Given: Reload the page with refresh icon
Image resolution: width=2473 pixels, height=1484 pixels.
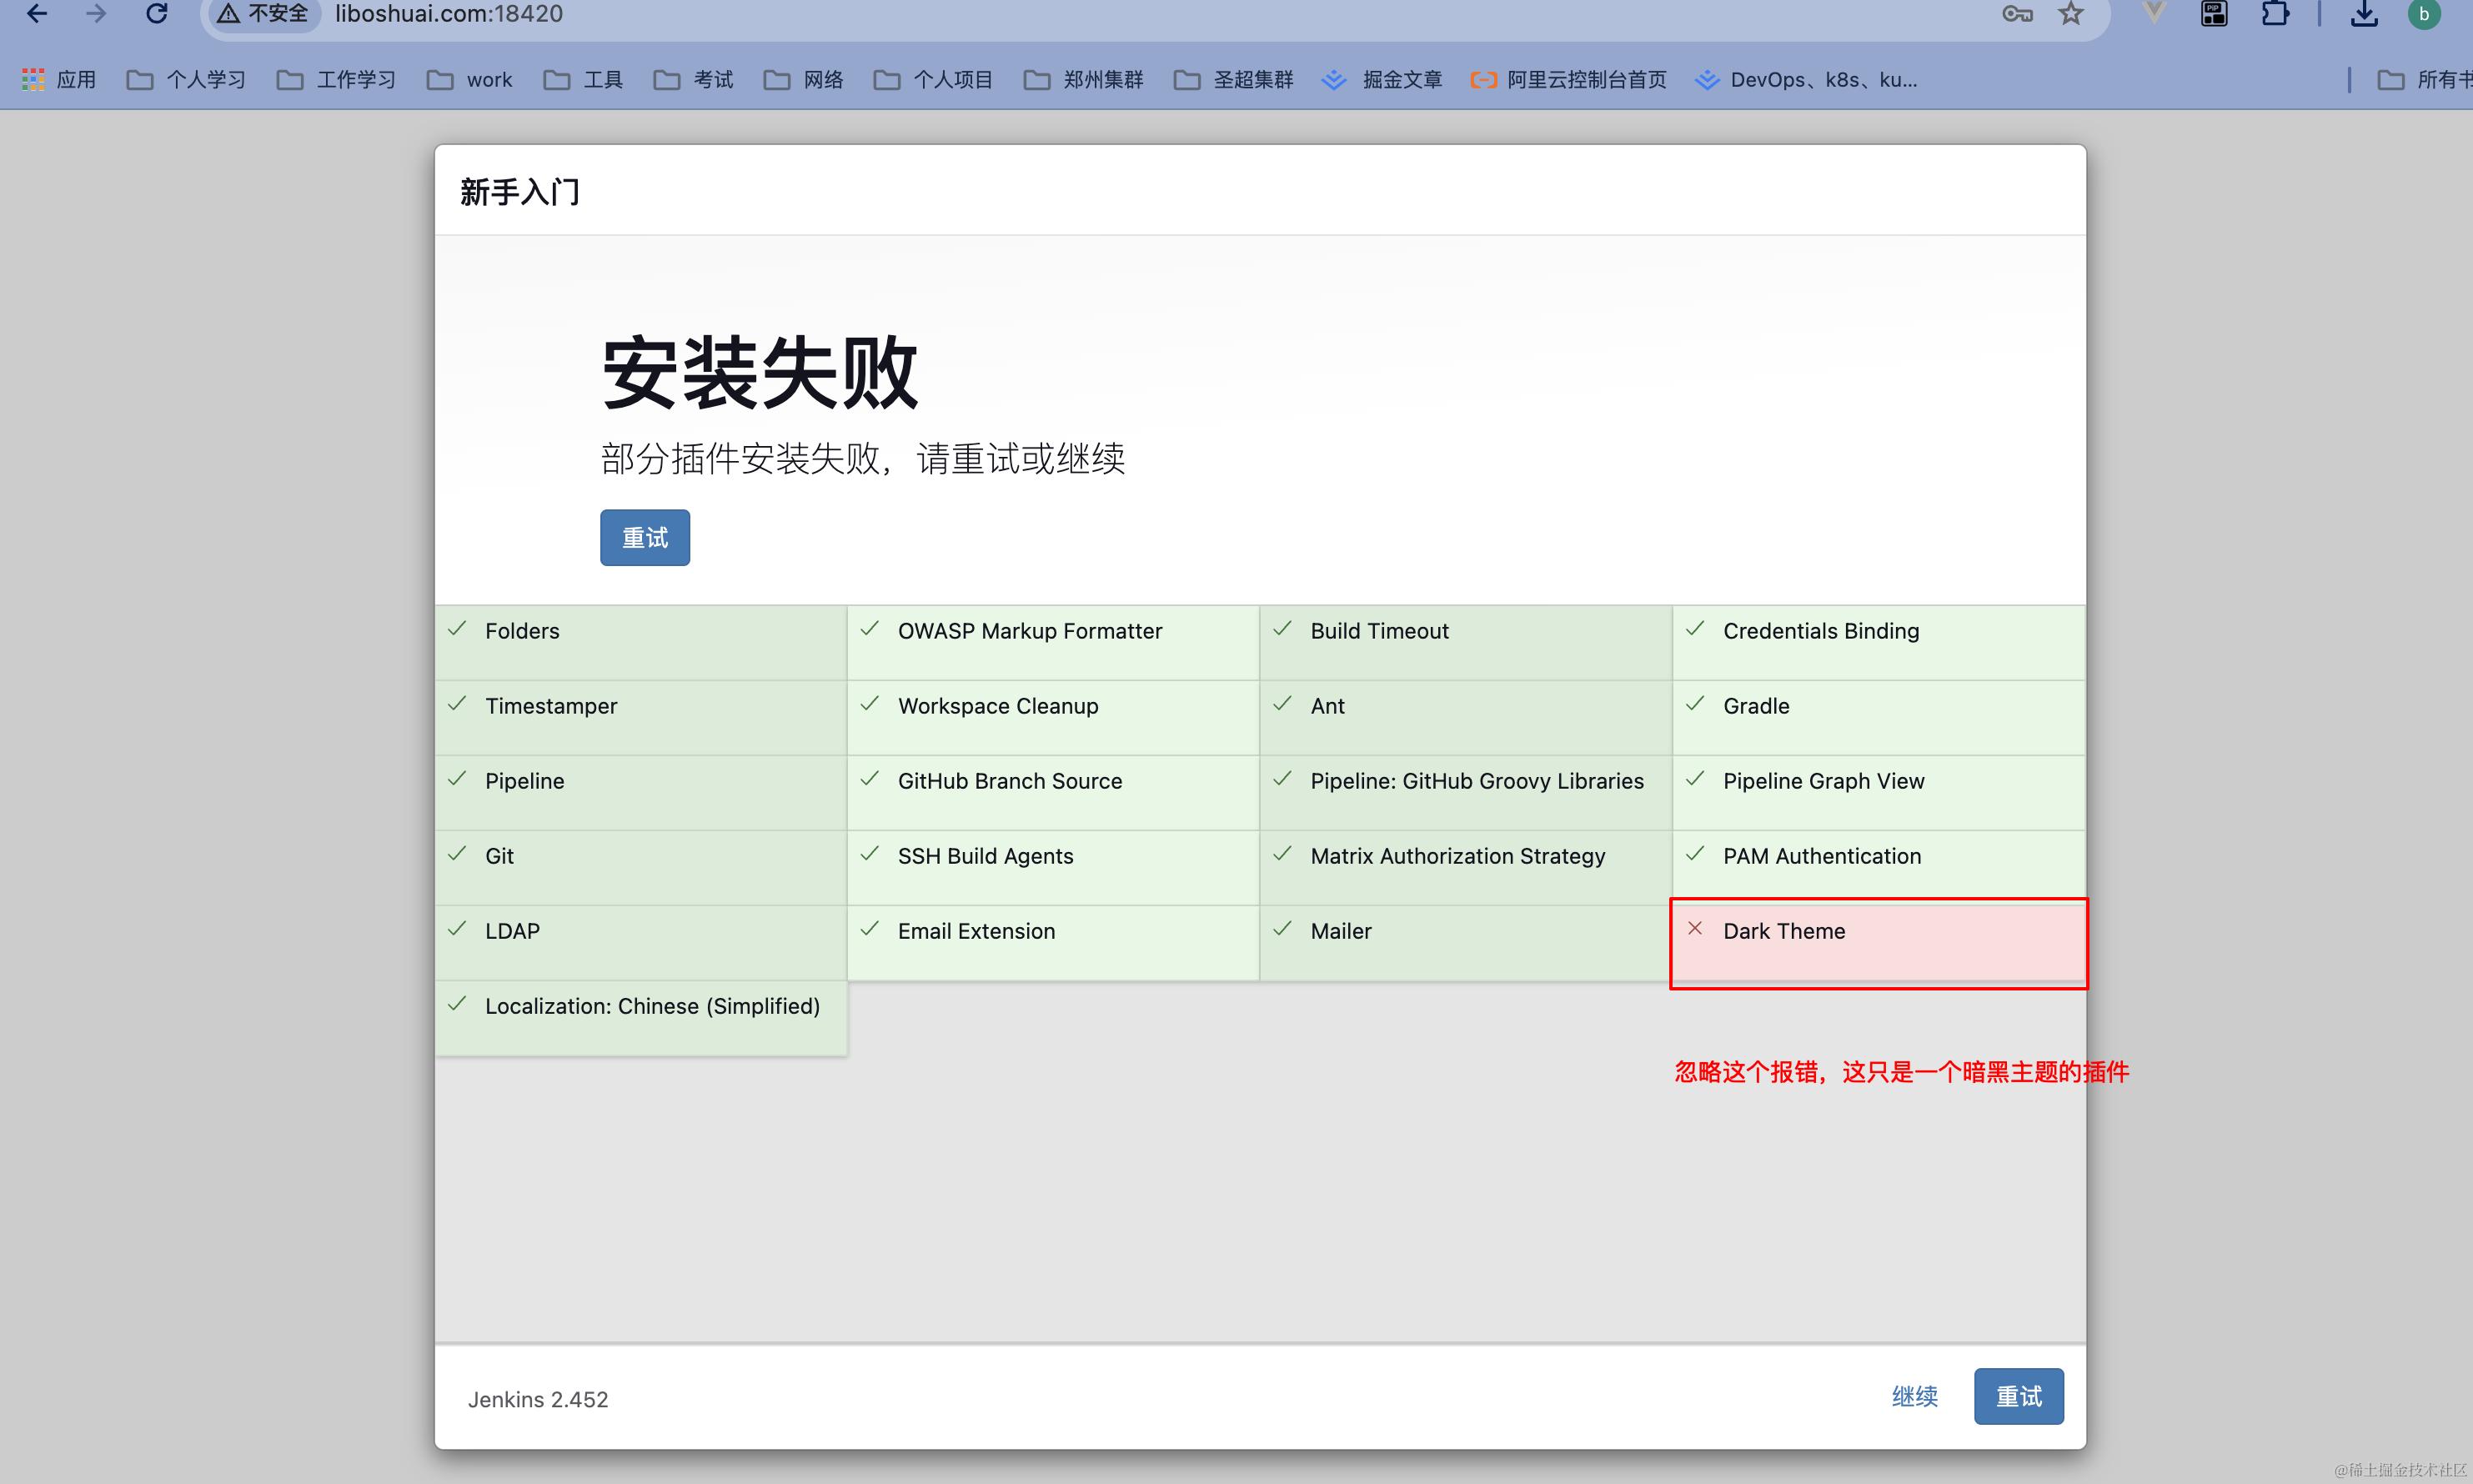Looking at the screenshot, I should coord(157,14).
